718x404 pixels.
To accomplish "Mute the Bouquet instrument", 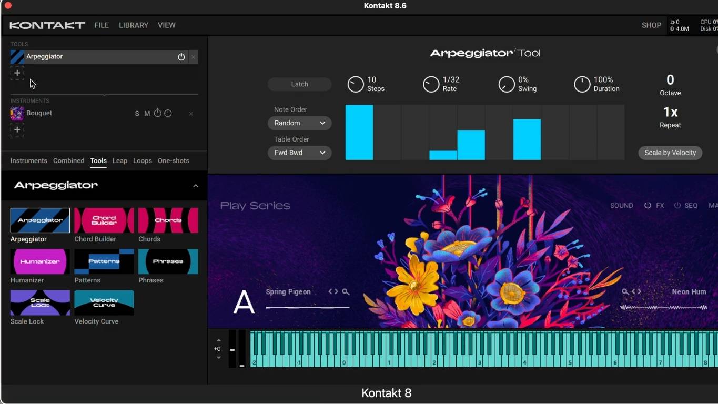I will tap(147, 114).
